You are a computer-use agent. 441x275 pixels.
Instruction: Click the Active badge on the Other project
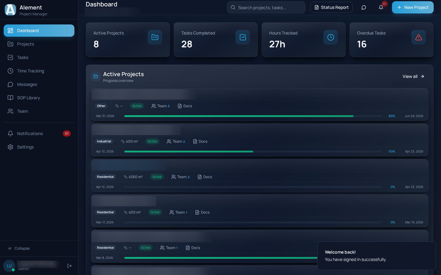[x=137, y=106]
